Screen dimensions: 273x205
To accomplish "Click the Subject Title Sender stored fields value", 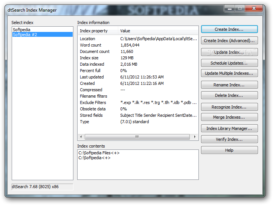I will pyautogui.click(x=159, y=115).
